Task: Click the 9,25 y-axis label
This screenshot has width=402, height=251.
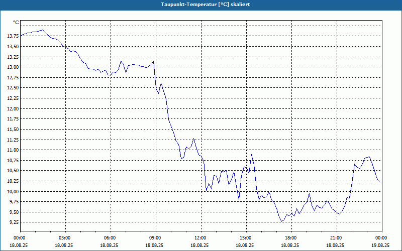Action: tap(14, 222)
